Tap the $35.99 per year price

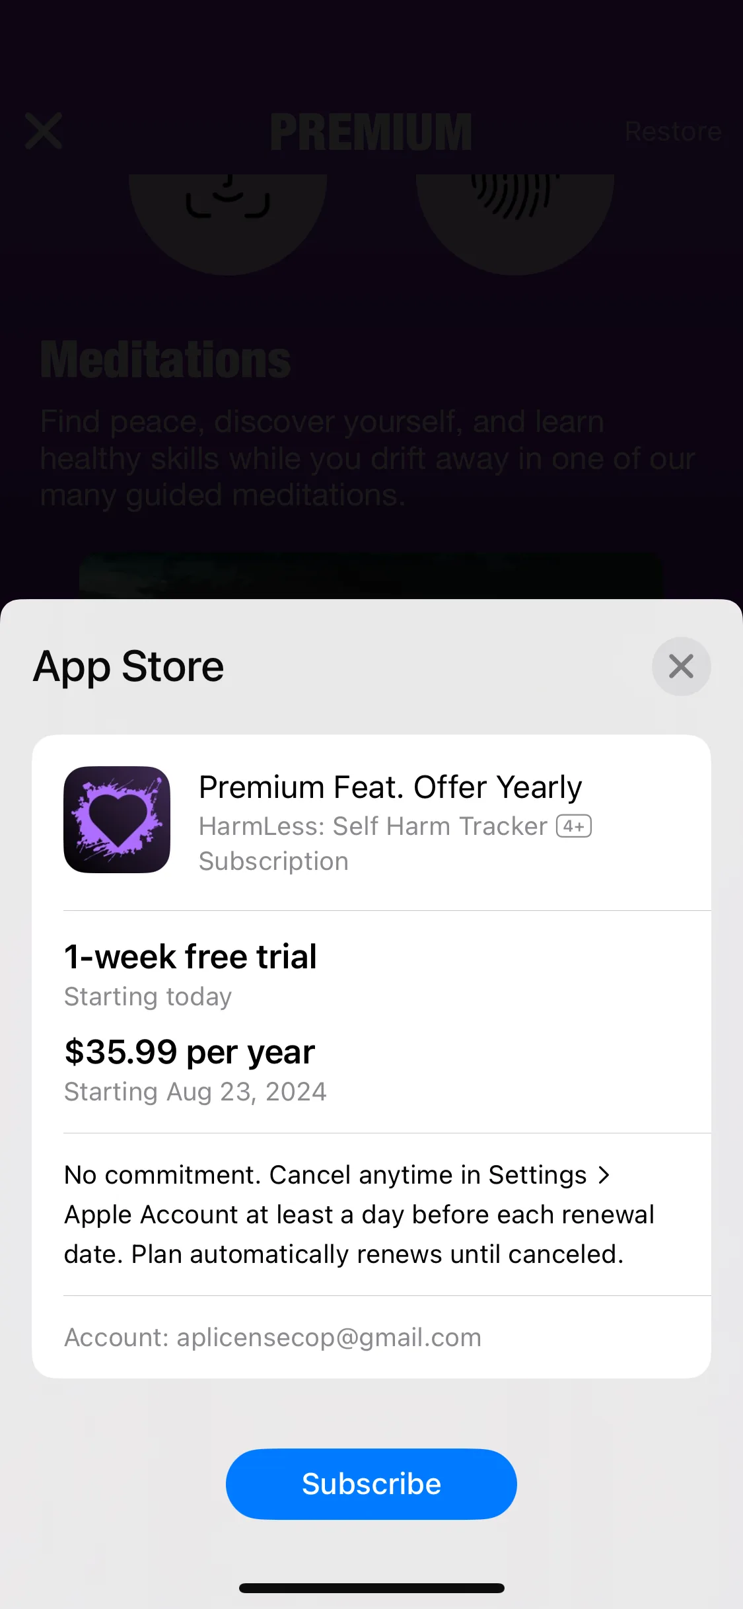[x=190, y=1052]
